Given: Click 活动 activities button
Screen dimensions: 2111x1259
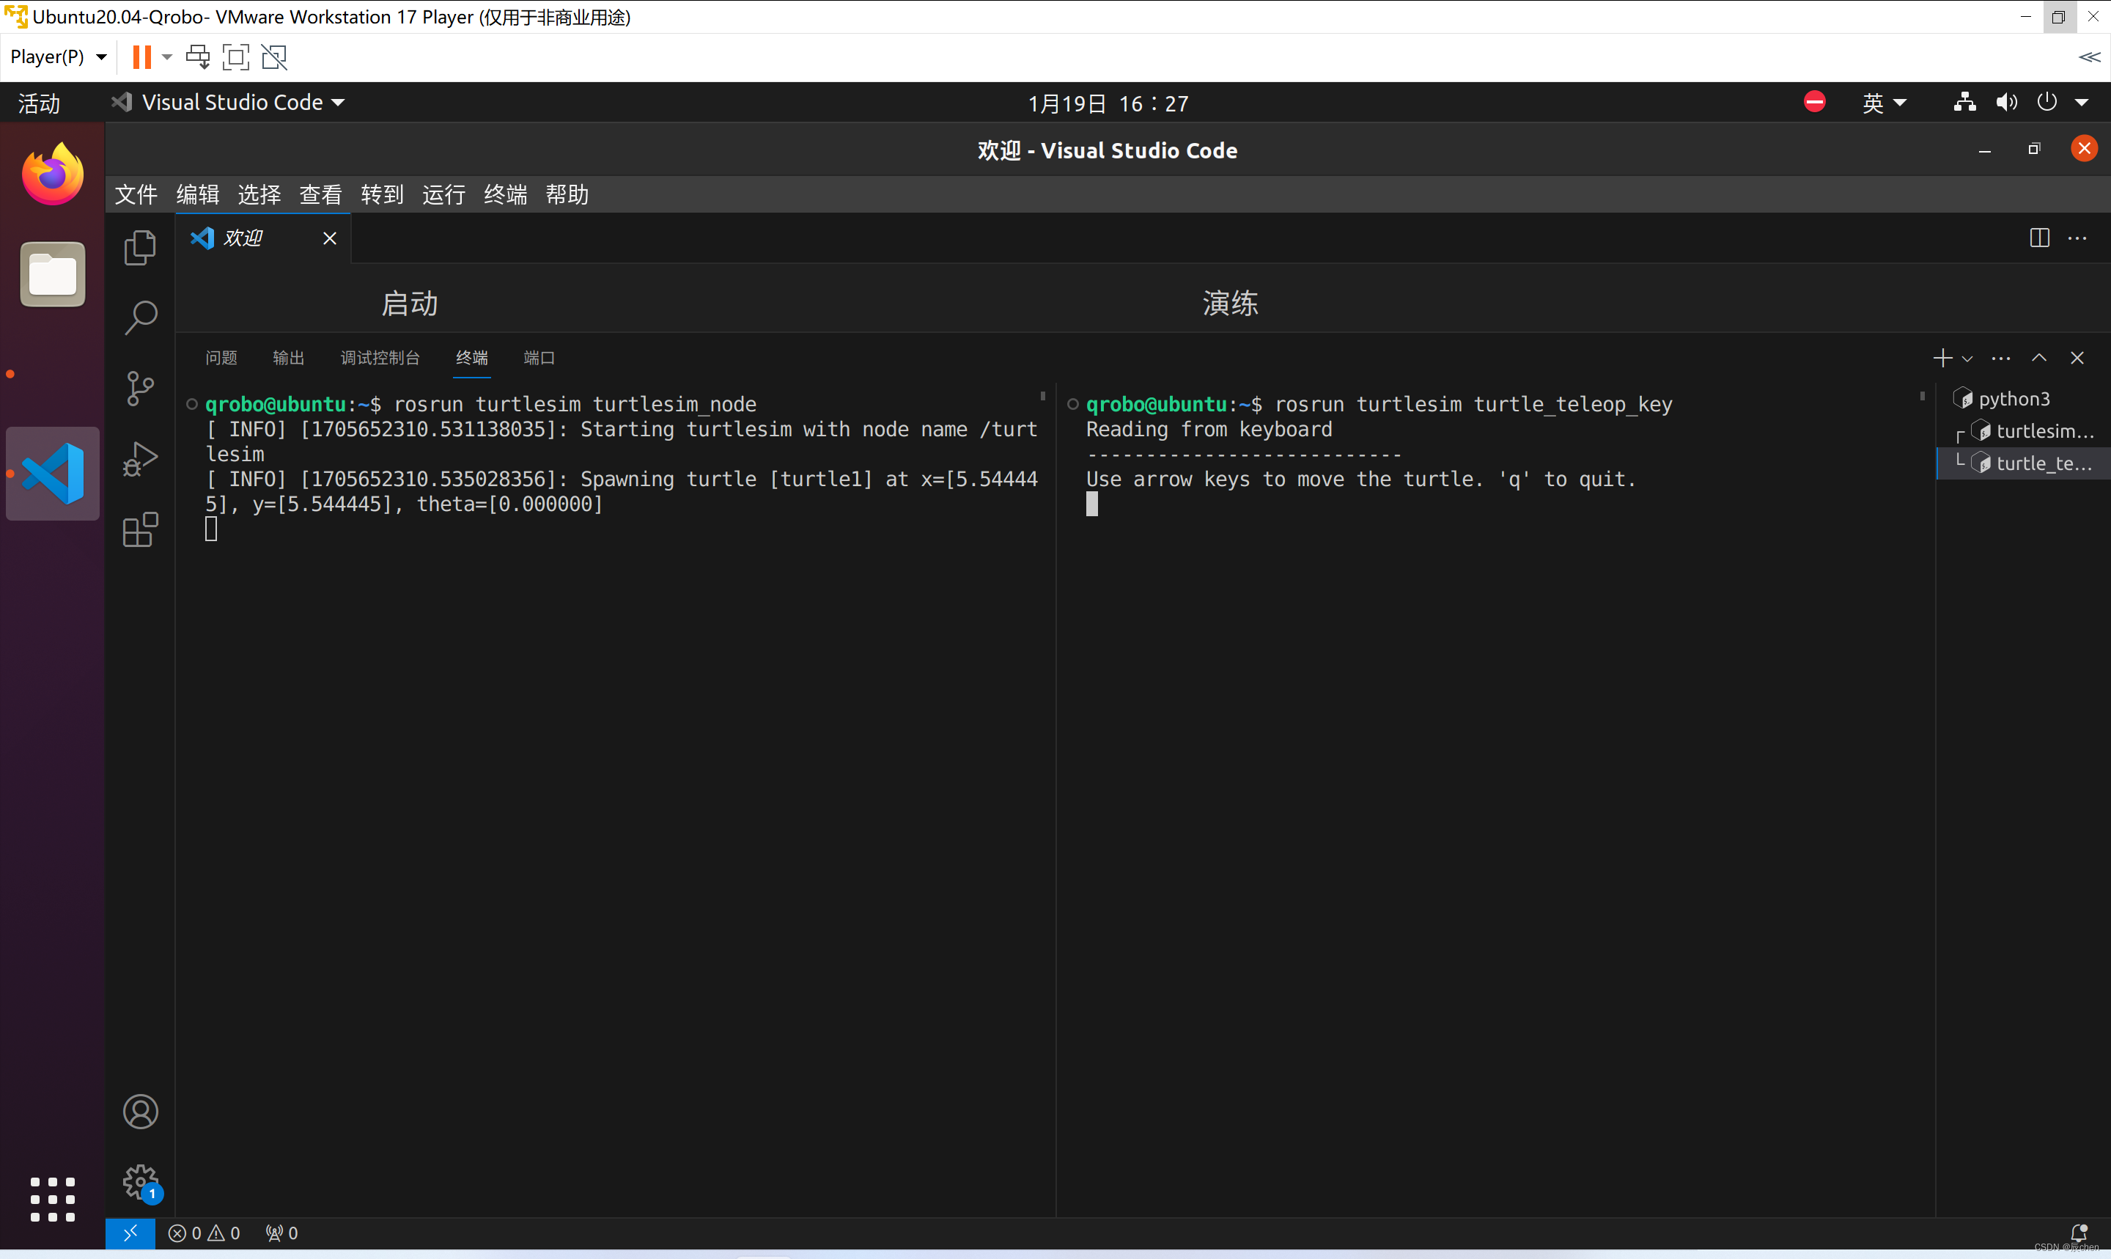Looking at the screenshot, I should click(x=39, y=103).
